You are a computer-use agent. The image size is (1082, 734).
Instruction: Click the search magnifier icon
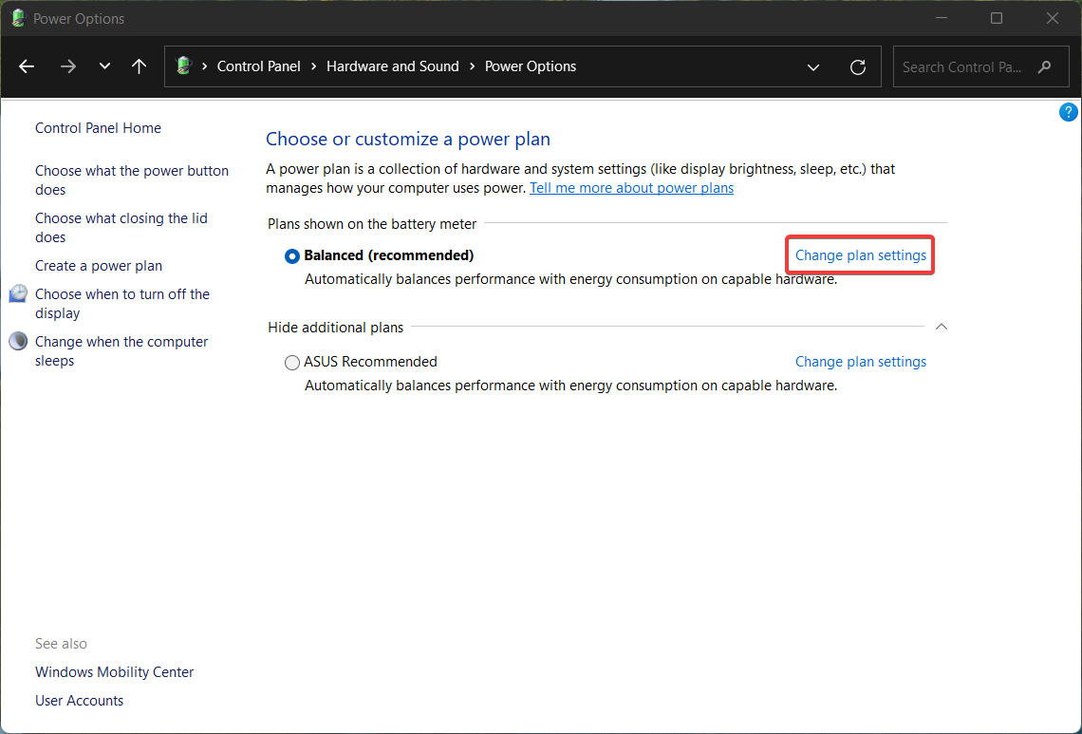point(1045,66)
